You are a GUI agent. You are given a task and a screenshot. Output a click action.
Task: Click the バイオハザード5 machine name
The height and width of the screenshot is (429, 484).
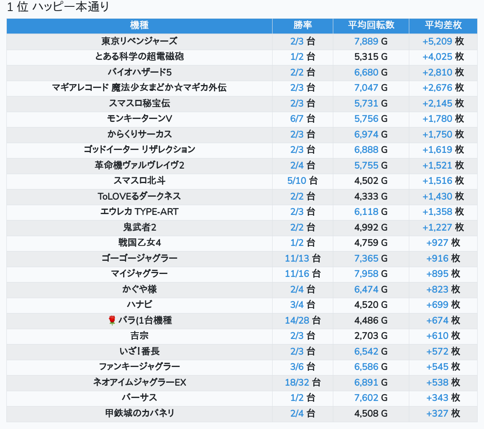coord(139,72)
